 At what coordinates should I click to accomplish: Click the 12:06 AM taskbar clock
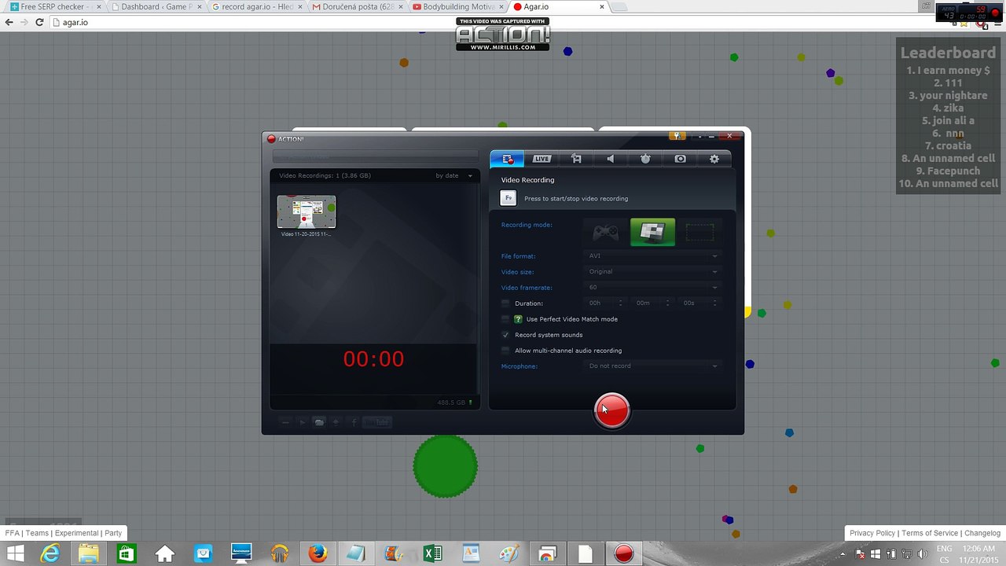[978, 549]
